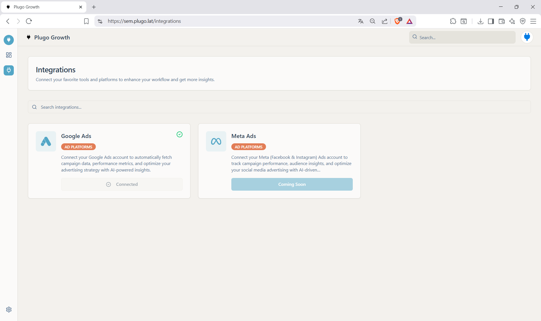
Task: Show browser downloads
Action: click(480, 21)
